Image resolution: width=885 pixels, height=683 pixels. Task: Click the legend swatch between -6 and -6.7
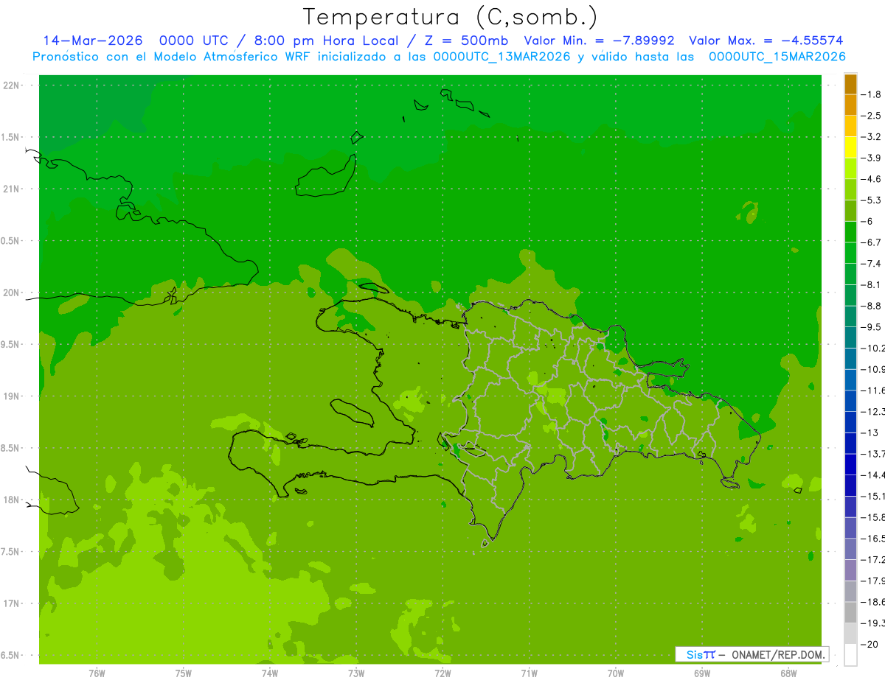[850, 232]
